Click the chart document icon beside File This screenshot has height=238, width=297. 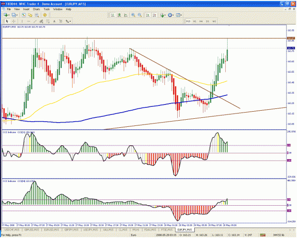coord(3,9)
